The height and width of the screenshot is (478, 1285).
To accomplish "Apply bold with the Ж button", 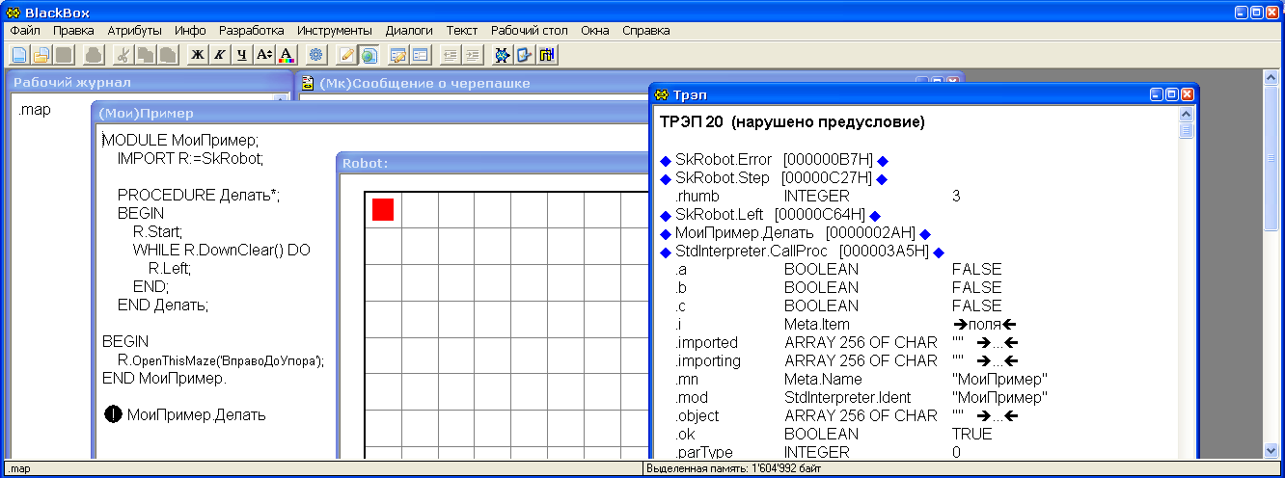I will pos(198,55).
